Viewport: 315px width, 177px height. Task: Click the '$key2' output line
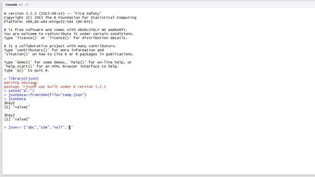[9, 115]
